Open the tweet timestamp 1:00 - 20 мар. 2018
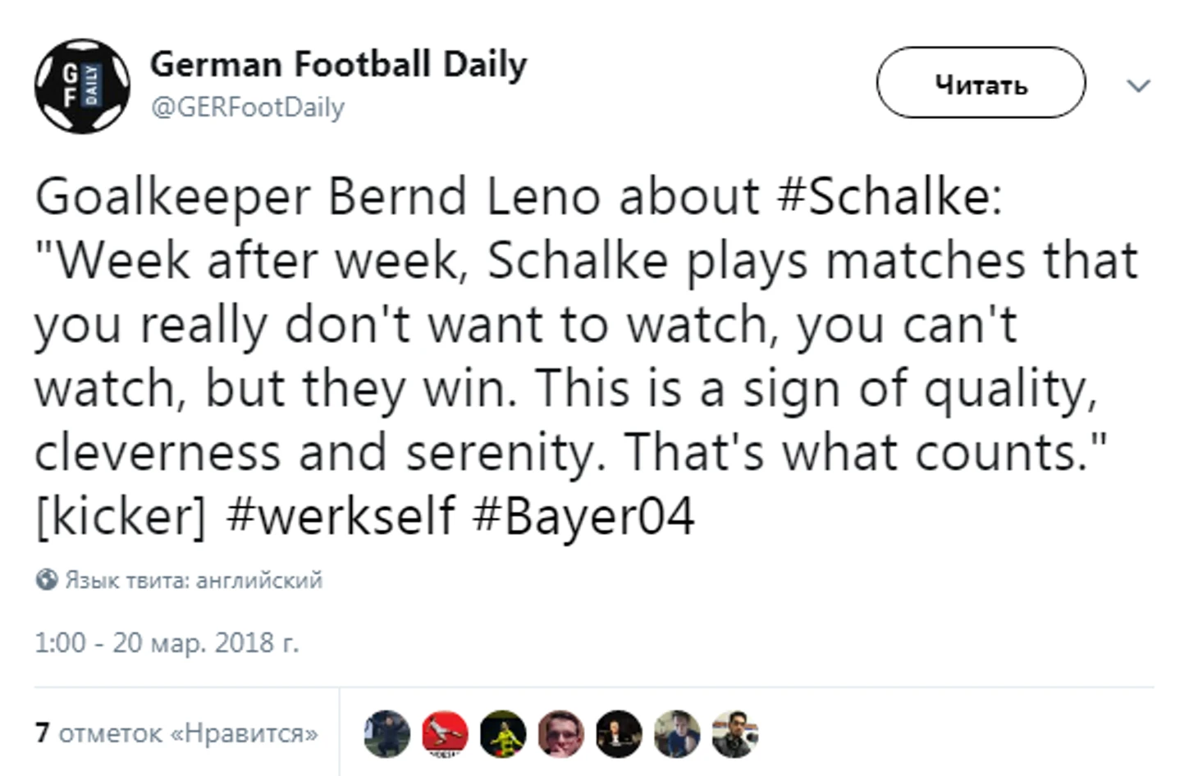Viewport: 1198px width, 776px height. point(167,642)
